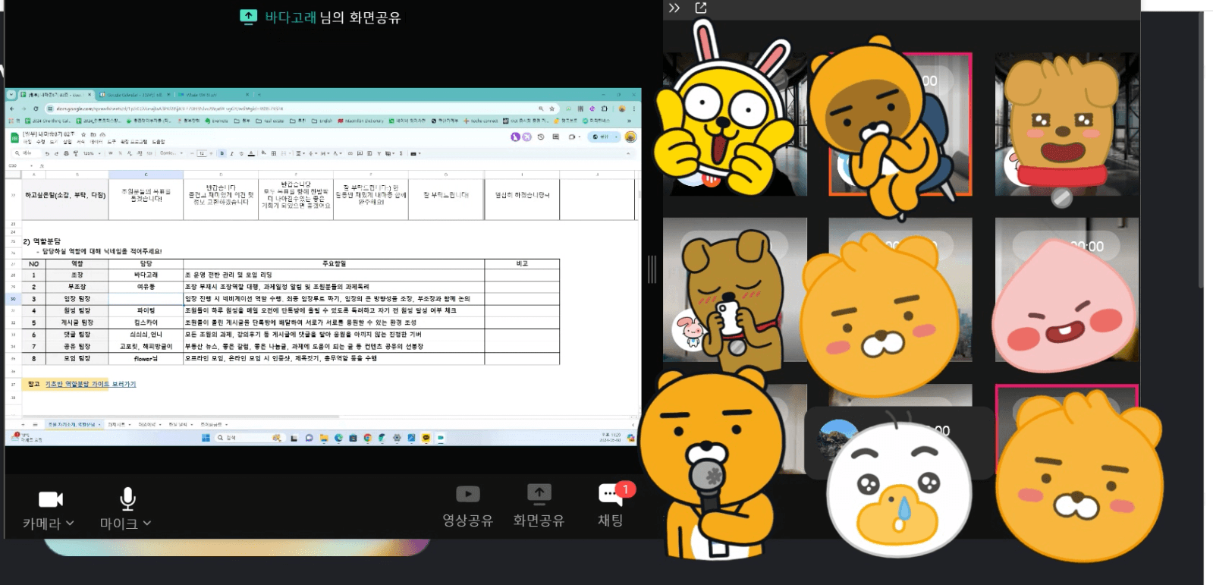
Task: Click the cell containing 킴스카이
Action: point(146,322)
